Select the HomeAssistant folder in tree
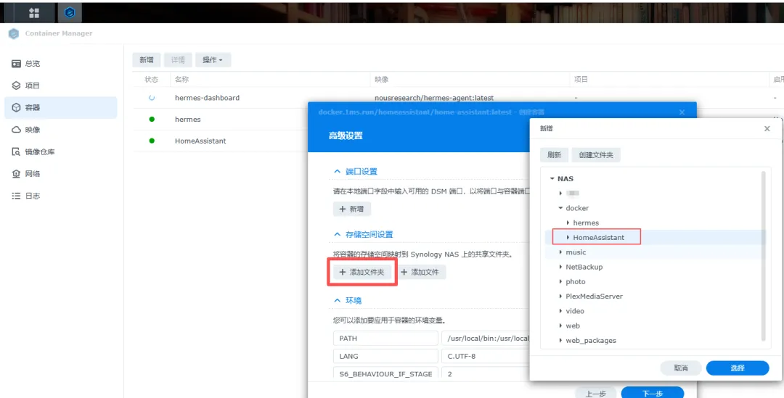Viewport: 784px width, 398px height. tap(598, 237)
